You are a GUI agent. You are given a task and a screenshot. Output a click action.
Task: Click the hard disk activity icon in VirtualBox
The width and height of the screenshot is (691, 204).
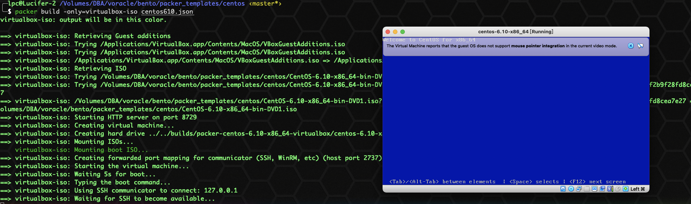[563, 189]
